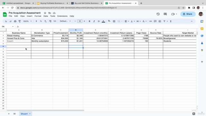Open the Edit menu

pos(16,16)
